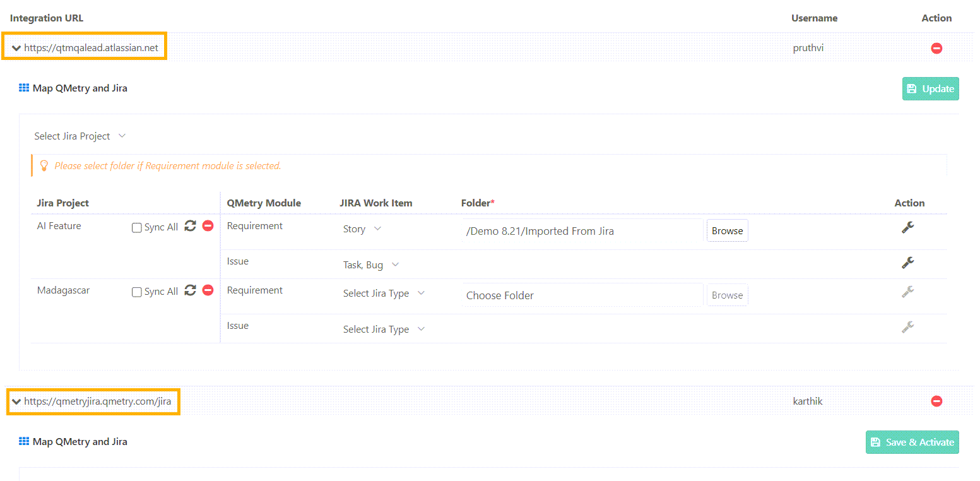The width and height of the screenshot is (980, 481).
Task: Click the Save & Activate button
Action: (x=912, y=442)
